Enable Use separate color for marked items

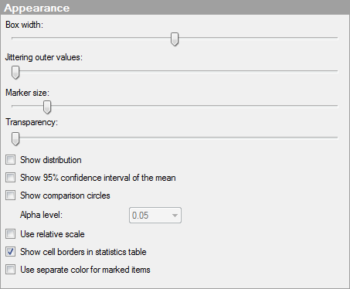pyautogui.click(x=11, y=270)
